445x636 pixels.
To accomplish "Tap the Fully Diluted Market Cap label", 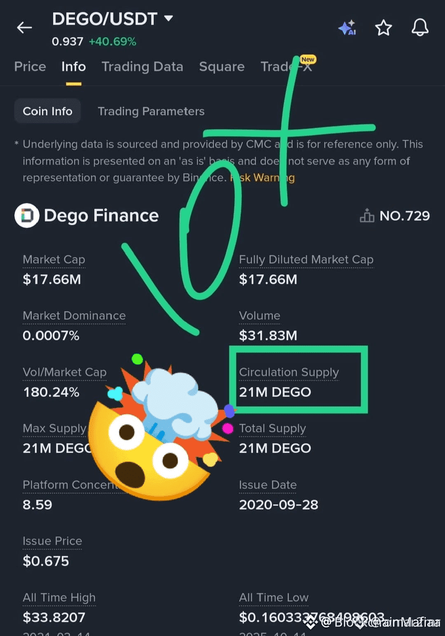I will 306,259.
